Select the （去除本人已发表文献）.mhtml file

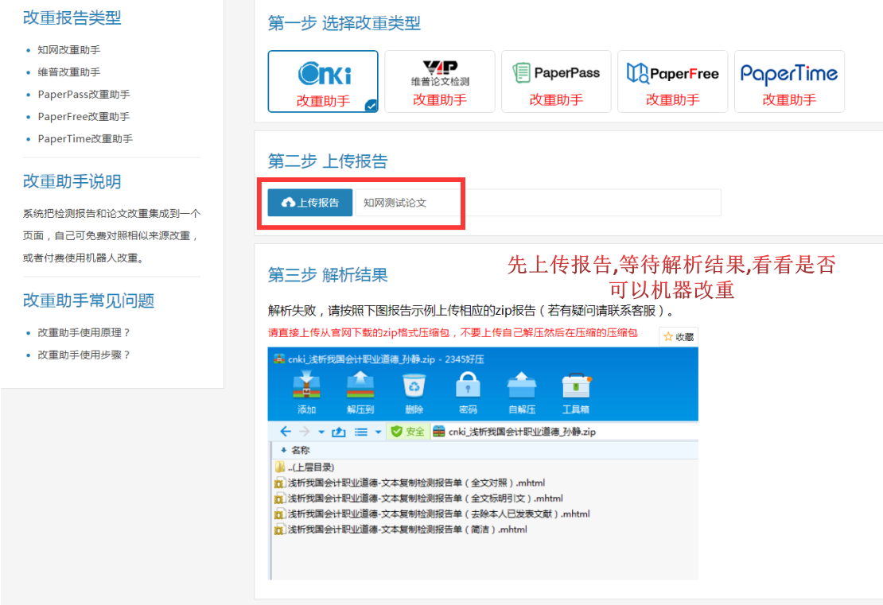point(432,514)
